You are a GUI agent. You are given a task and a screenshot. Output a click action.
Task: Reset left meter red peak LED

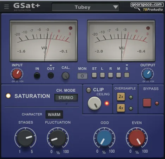71,28
